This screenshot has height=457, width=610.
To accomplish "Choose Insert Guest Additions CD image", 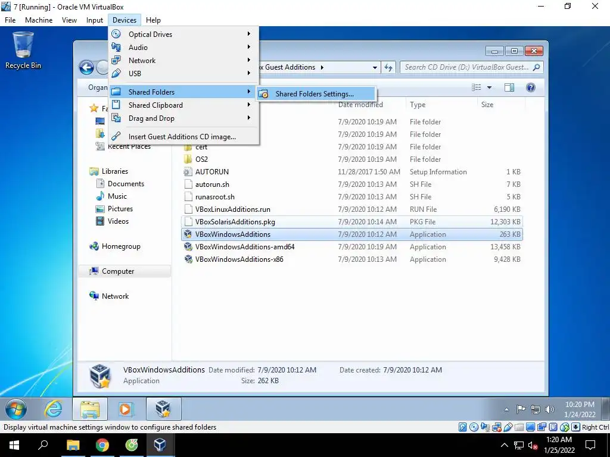I will click(183, 137).
